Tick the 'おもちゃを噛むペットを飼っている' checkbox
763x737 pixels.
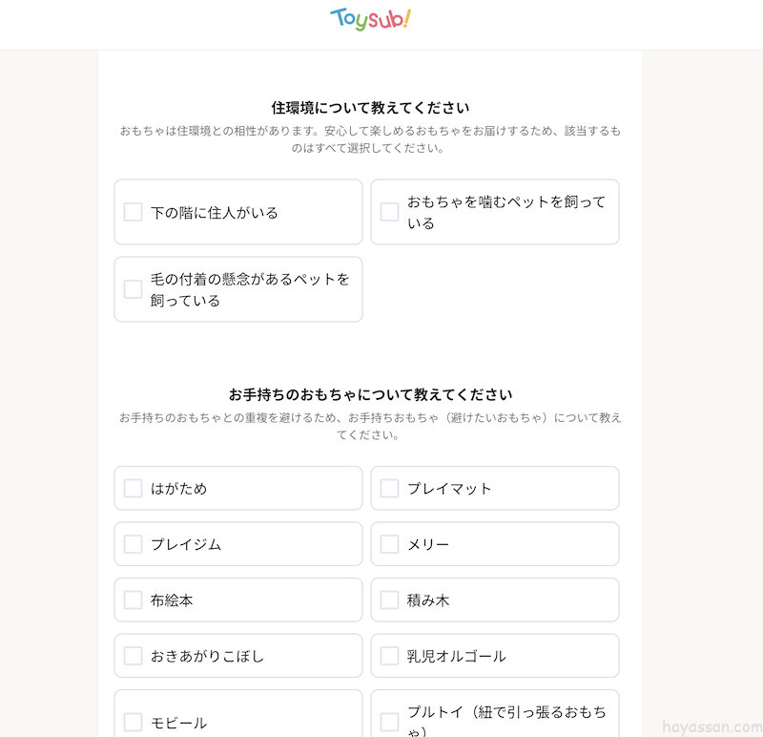pyautogui.click(x=389, y=212)
